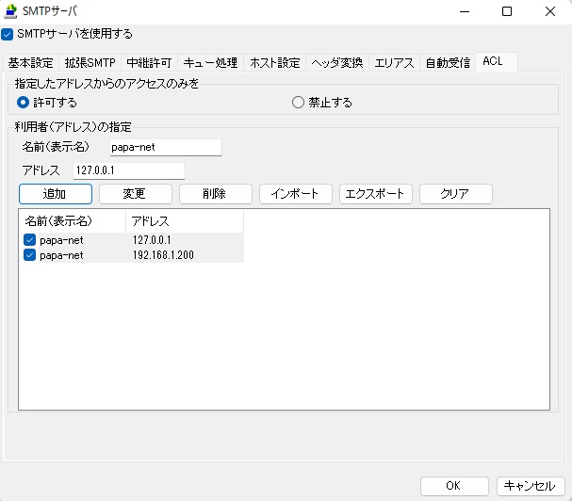This screenshot has width=572, height=501.
Task: Select the 許可する radio button
Action: coord(23,103)
